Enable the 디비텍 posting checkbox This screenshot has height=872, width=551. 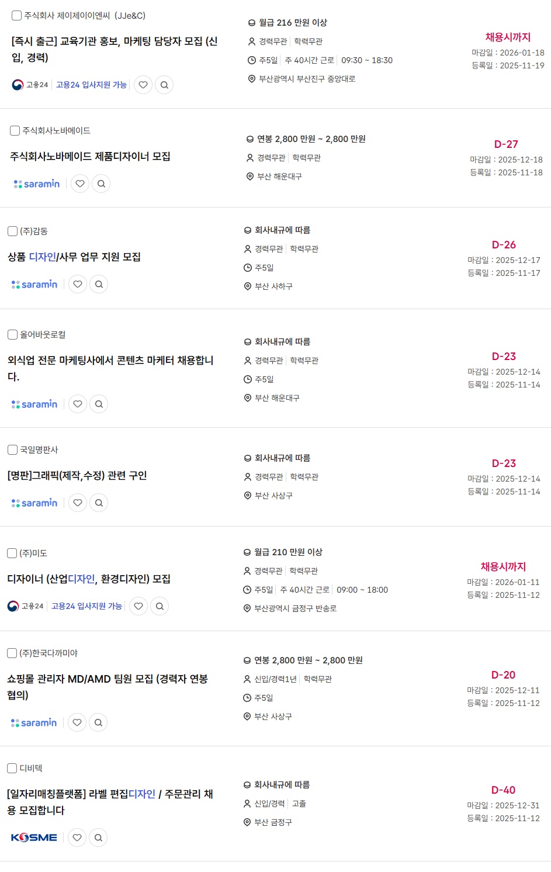coord(12,768)
